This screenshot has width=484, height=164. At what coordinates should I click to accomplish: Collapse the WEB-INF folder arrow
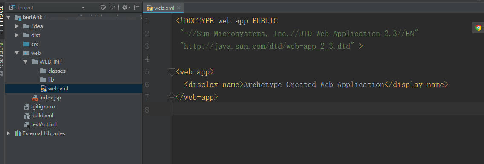[x=26, y=62]
